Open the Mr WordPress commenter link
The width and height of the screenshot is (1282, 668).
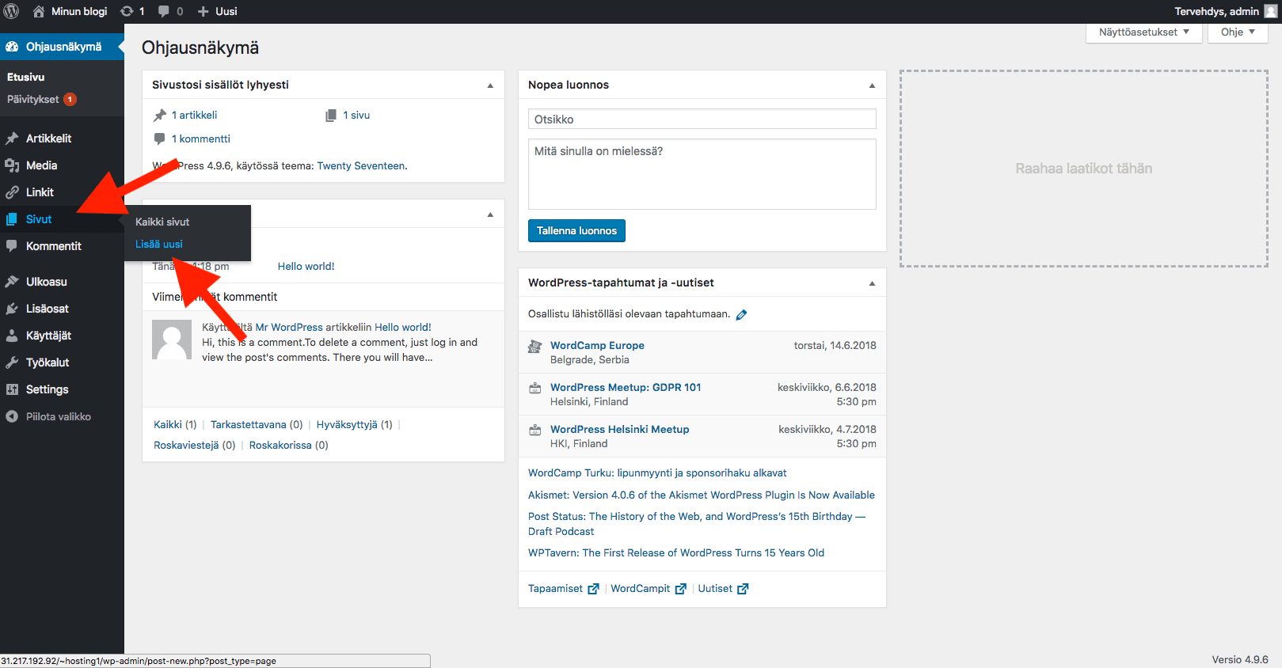289,328
